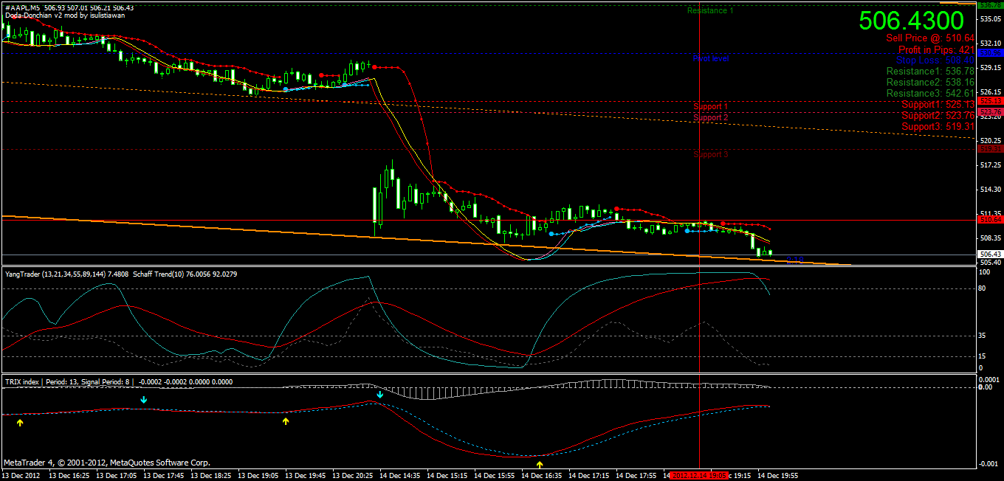This screenshot has height=481, width=1004.
Task: Click the blue 'Pivot level' line label
Action: pyautogui.click(x=711, y=58)
